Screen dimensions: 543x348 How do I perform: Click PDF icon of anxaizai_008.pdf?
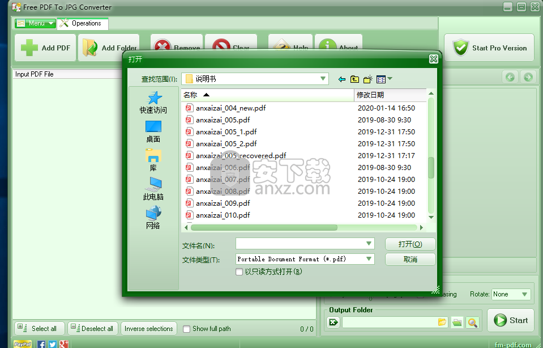(x=189, y=192)
